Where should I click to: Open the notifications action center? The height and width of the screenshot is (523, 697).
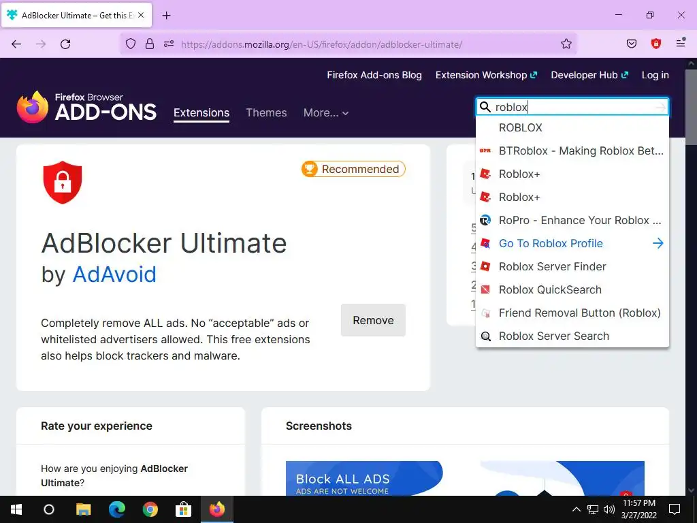click(675, 509)
